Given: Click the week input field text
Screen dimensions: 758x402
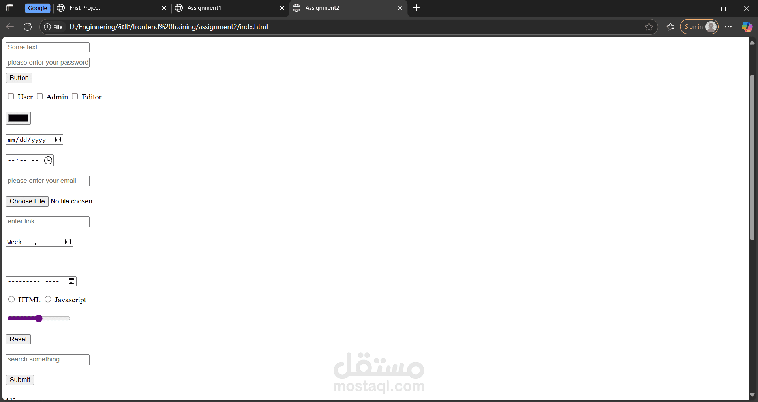Looking at the screenshot, I should point(32,242).
